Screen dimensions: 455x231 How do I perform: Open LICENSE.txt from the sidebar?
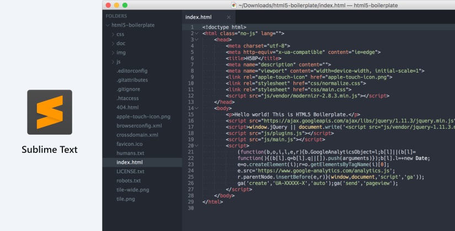coord(130,172)
